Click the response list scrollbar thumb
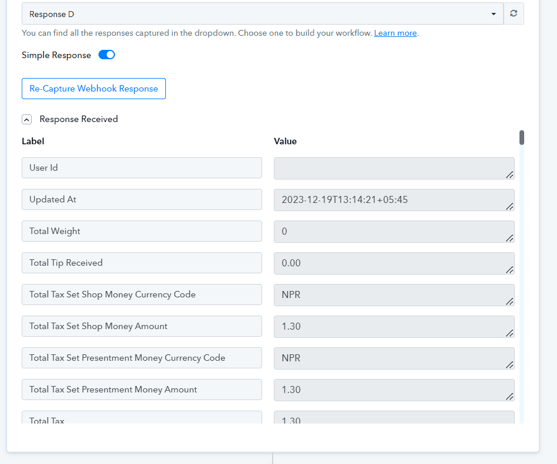Screen dimensions: 557x464 point(521,137)
